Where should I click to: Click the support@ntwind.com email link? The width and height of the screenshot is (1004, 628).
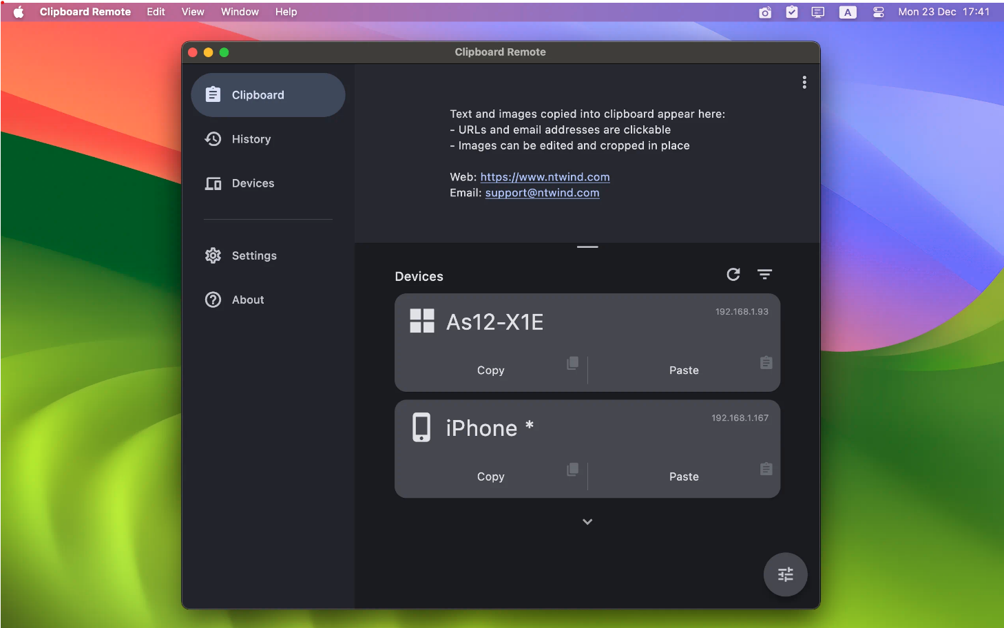pyautogui.click(x=542, y=193)
